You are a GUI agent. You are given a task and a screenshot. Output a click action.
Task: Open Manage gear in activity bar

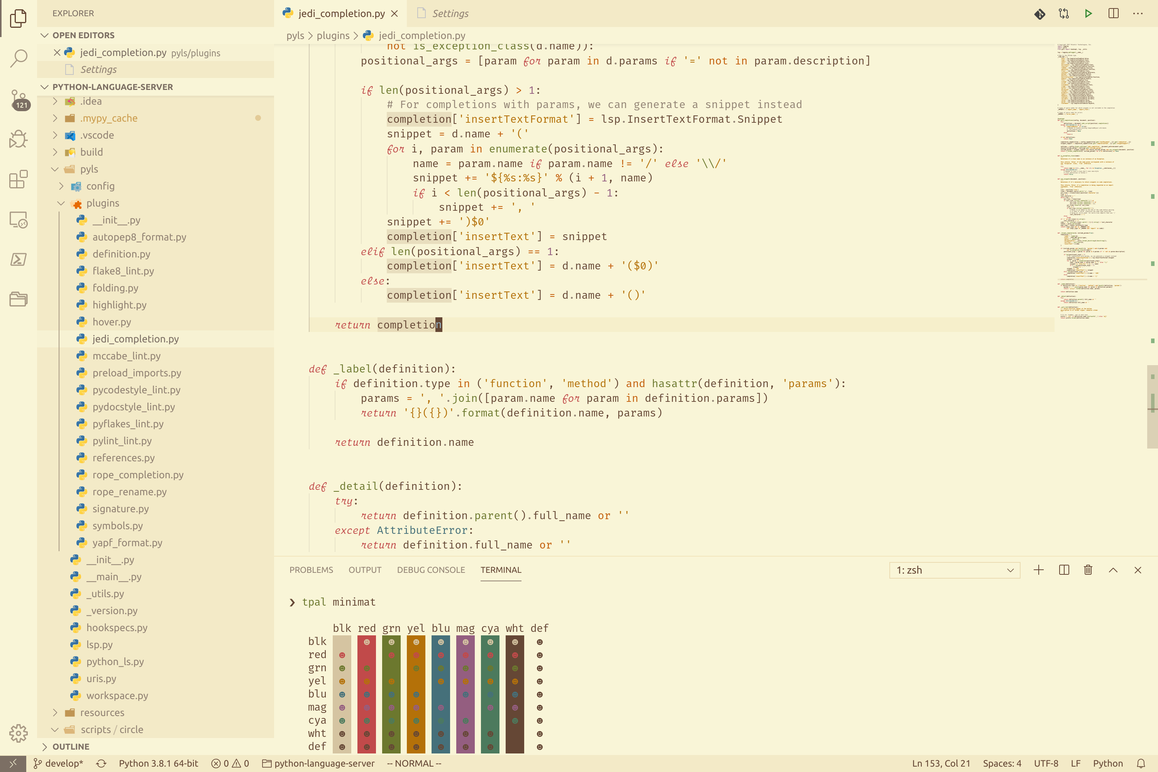point(18,733)
